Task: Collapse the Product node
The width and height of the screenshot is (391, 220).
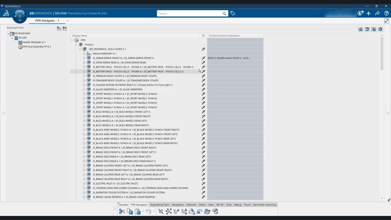Action: tap(76, 45)
